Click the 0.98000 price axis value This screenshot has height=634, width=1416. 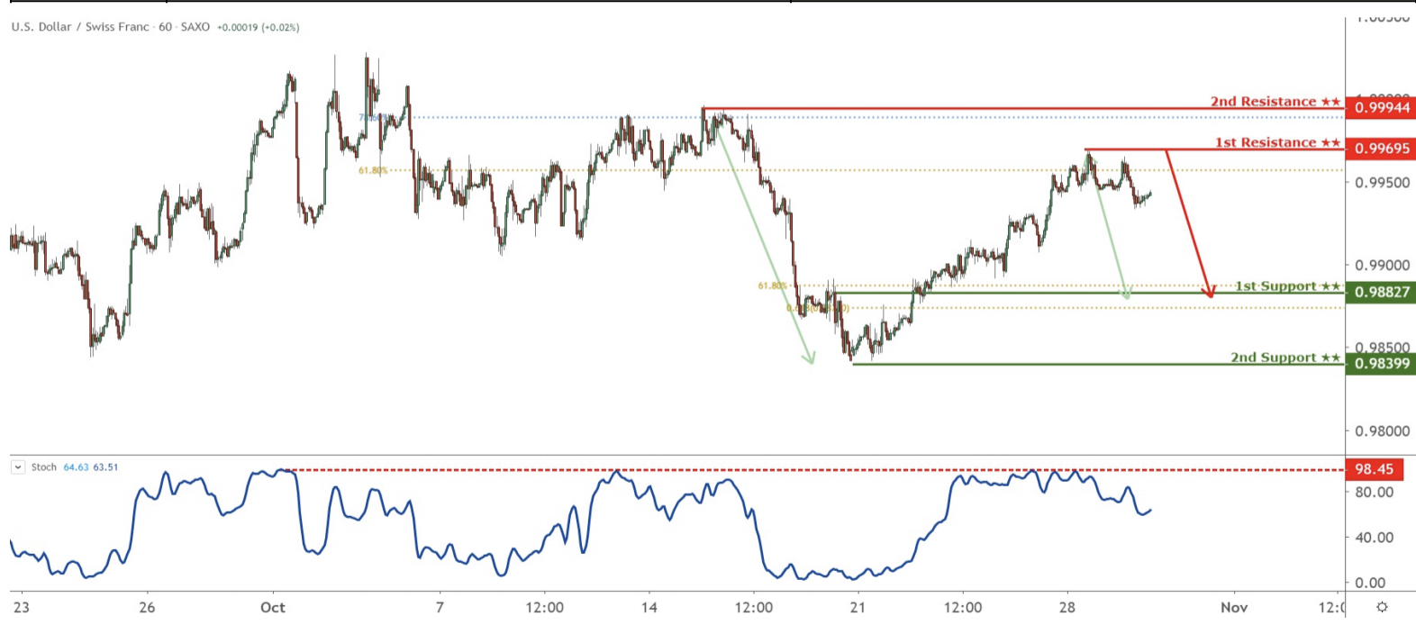point(1383,431)
